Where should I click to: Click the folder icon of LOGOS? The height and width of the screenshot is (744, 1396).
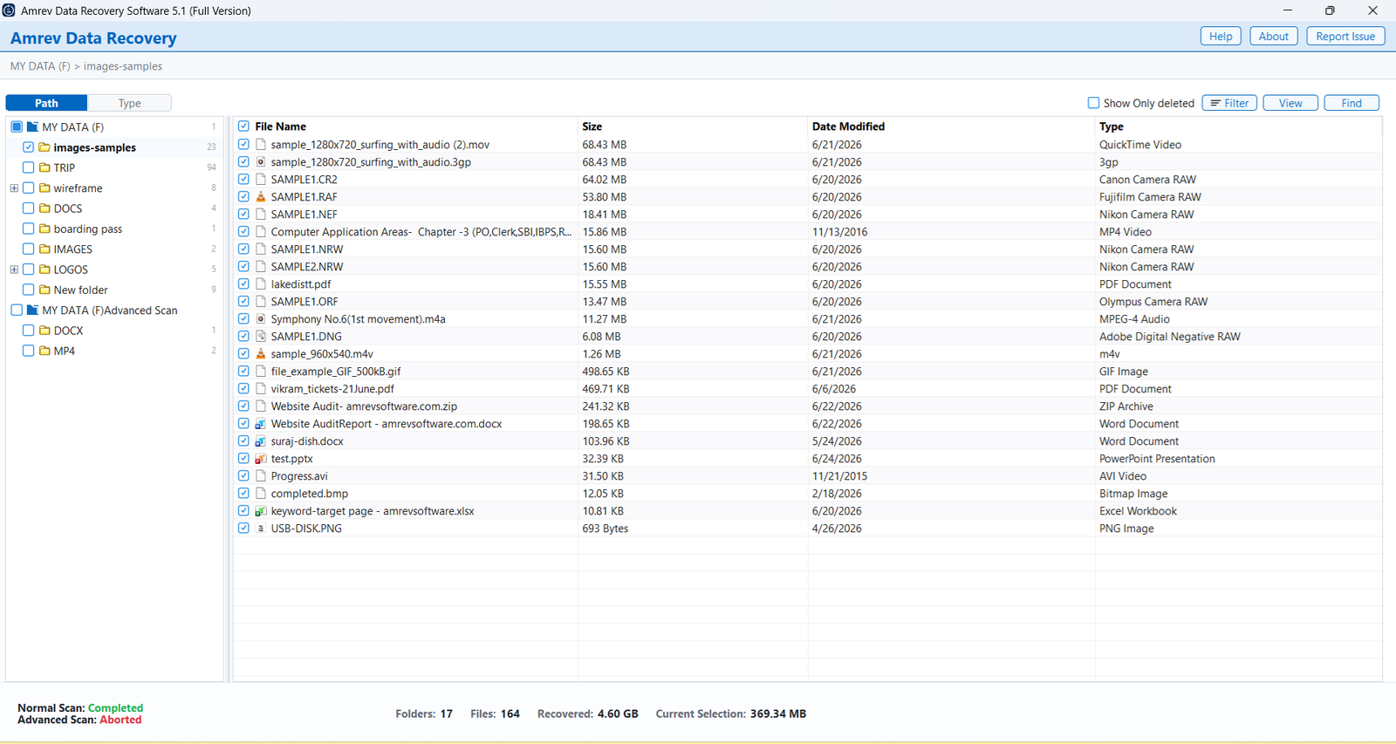(x=44, y=270)
